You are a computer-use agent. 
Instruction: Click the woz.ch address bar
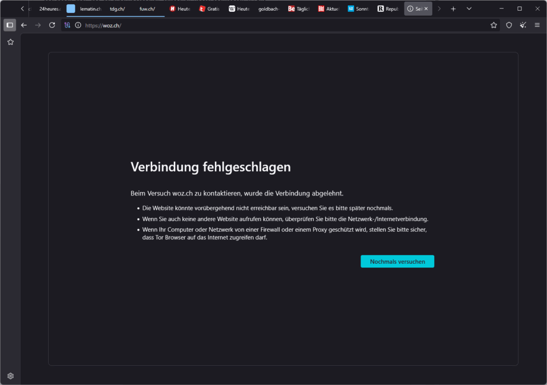[x=267, y=25]
